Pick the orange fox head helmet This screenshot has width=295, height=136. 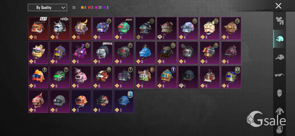[38, 53]
